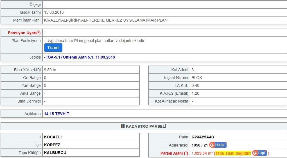Click the Tasdik Tarihi date 15.03.2018

pyautogui.click(x=54, y=12)
